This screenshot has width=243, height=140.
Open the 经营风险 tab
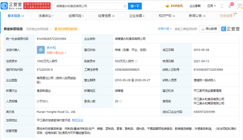tap(76, 16)
